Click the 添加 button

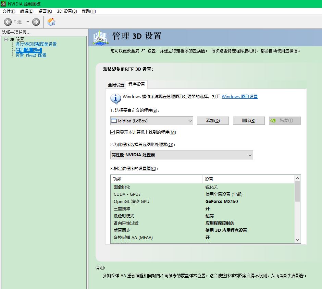212,121
